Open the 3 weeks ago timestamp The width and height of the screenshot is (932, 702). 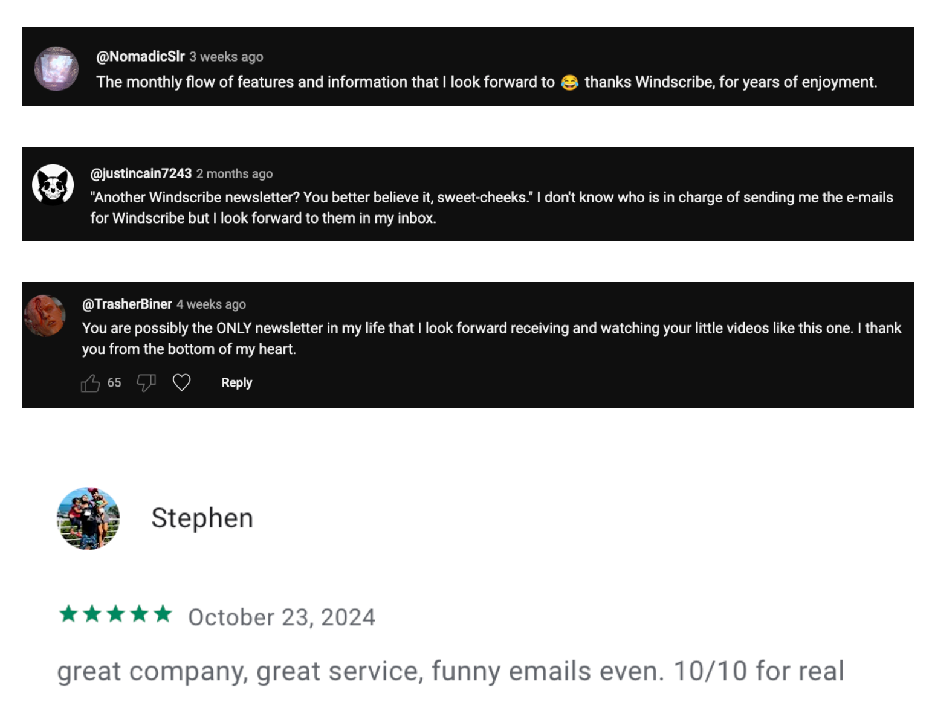[226, 57]
